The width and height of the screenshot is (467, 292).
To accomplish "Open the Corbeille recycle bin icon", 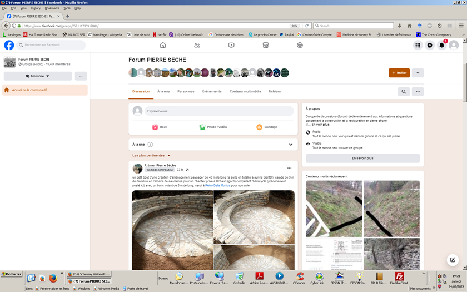I will click(239, 278).
